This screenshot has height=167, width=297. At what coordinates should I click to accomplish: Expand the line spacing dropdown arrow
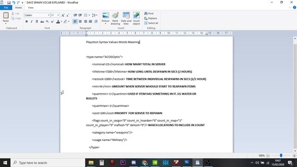pyautogui.click(x=97, y=15)
